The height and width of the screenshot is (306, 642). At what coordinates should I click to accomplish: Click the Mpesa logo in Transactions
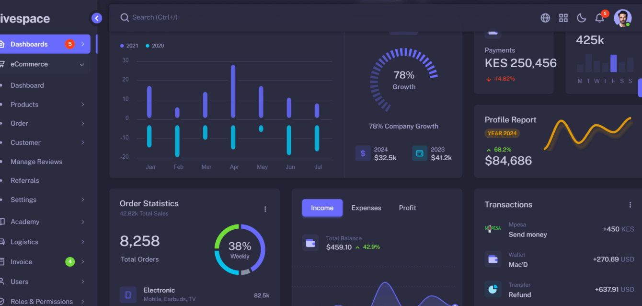[x=493, y=229]
